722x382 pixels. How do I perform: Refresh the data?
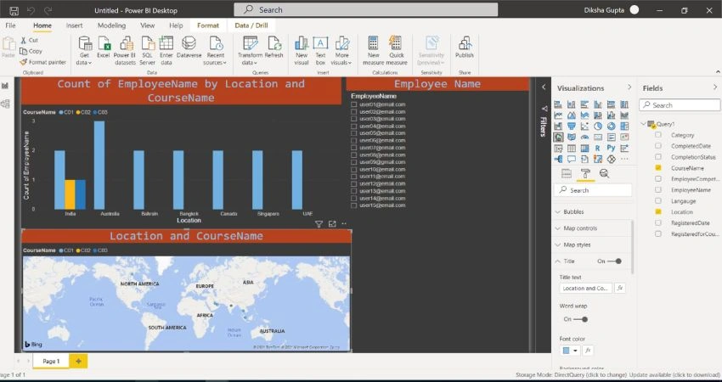click(x=274, y=48)
